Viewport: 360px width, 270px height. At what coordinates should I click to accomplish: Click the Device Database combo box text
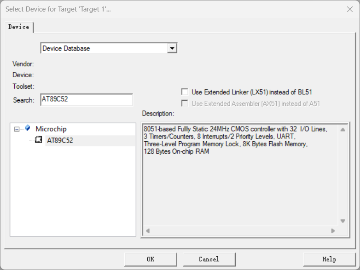pos(104,48)
